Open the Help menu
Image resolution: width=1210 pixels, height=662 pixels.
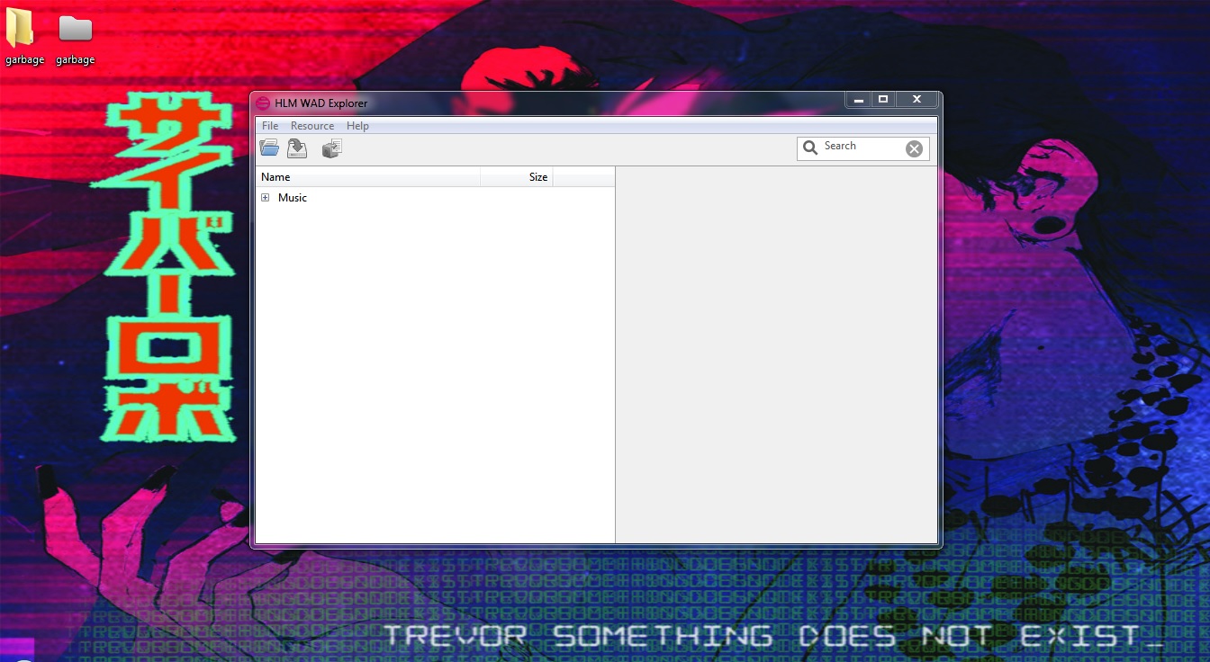pyautogui.click(x=357, y=126)
